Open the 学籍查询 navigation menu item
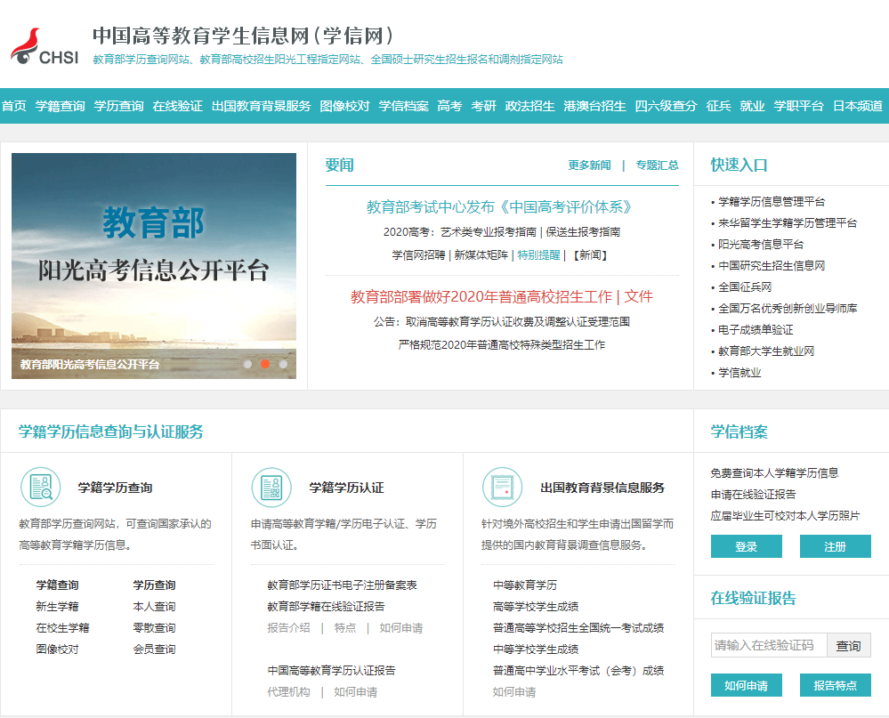889x718 pixels. click(x=61, y=106)
